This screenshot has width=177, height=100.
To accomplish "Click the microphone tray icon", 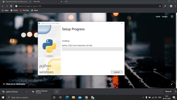I will [x=146, y=97].
